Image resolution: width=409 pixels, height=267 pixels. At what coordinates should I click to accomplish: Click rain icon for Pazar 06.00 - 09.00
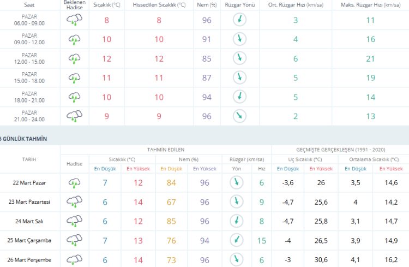[74, 20]
